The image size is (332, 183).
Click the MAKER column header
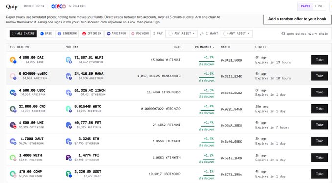225,47
